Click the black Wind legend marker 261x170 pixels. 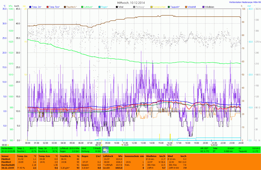pyautogui.click(x=117, y=7)
